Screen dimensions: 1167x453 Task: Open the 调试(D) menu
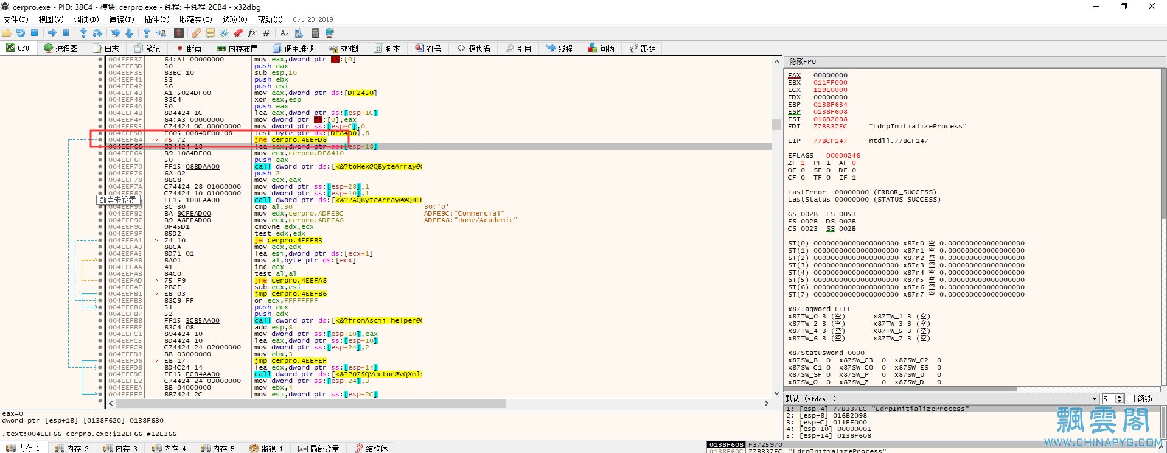[x=86, y=19]
